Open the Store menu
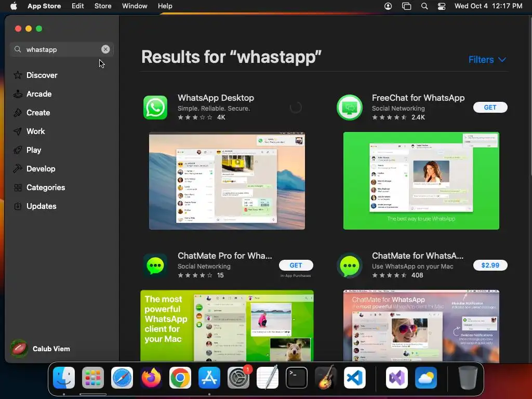 point(103,6)
